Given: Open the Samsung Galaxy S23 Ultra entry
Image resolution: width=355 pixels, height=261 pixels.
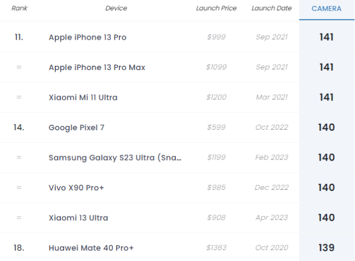Looking at the screenshot, I should [115, 157].
